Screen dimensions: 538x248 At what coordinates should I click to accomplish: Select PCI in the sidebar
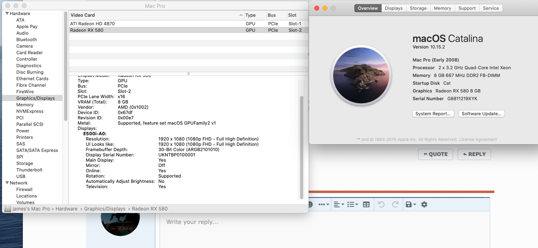[x=20, y=118]
